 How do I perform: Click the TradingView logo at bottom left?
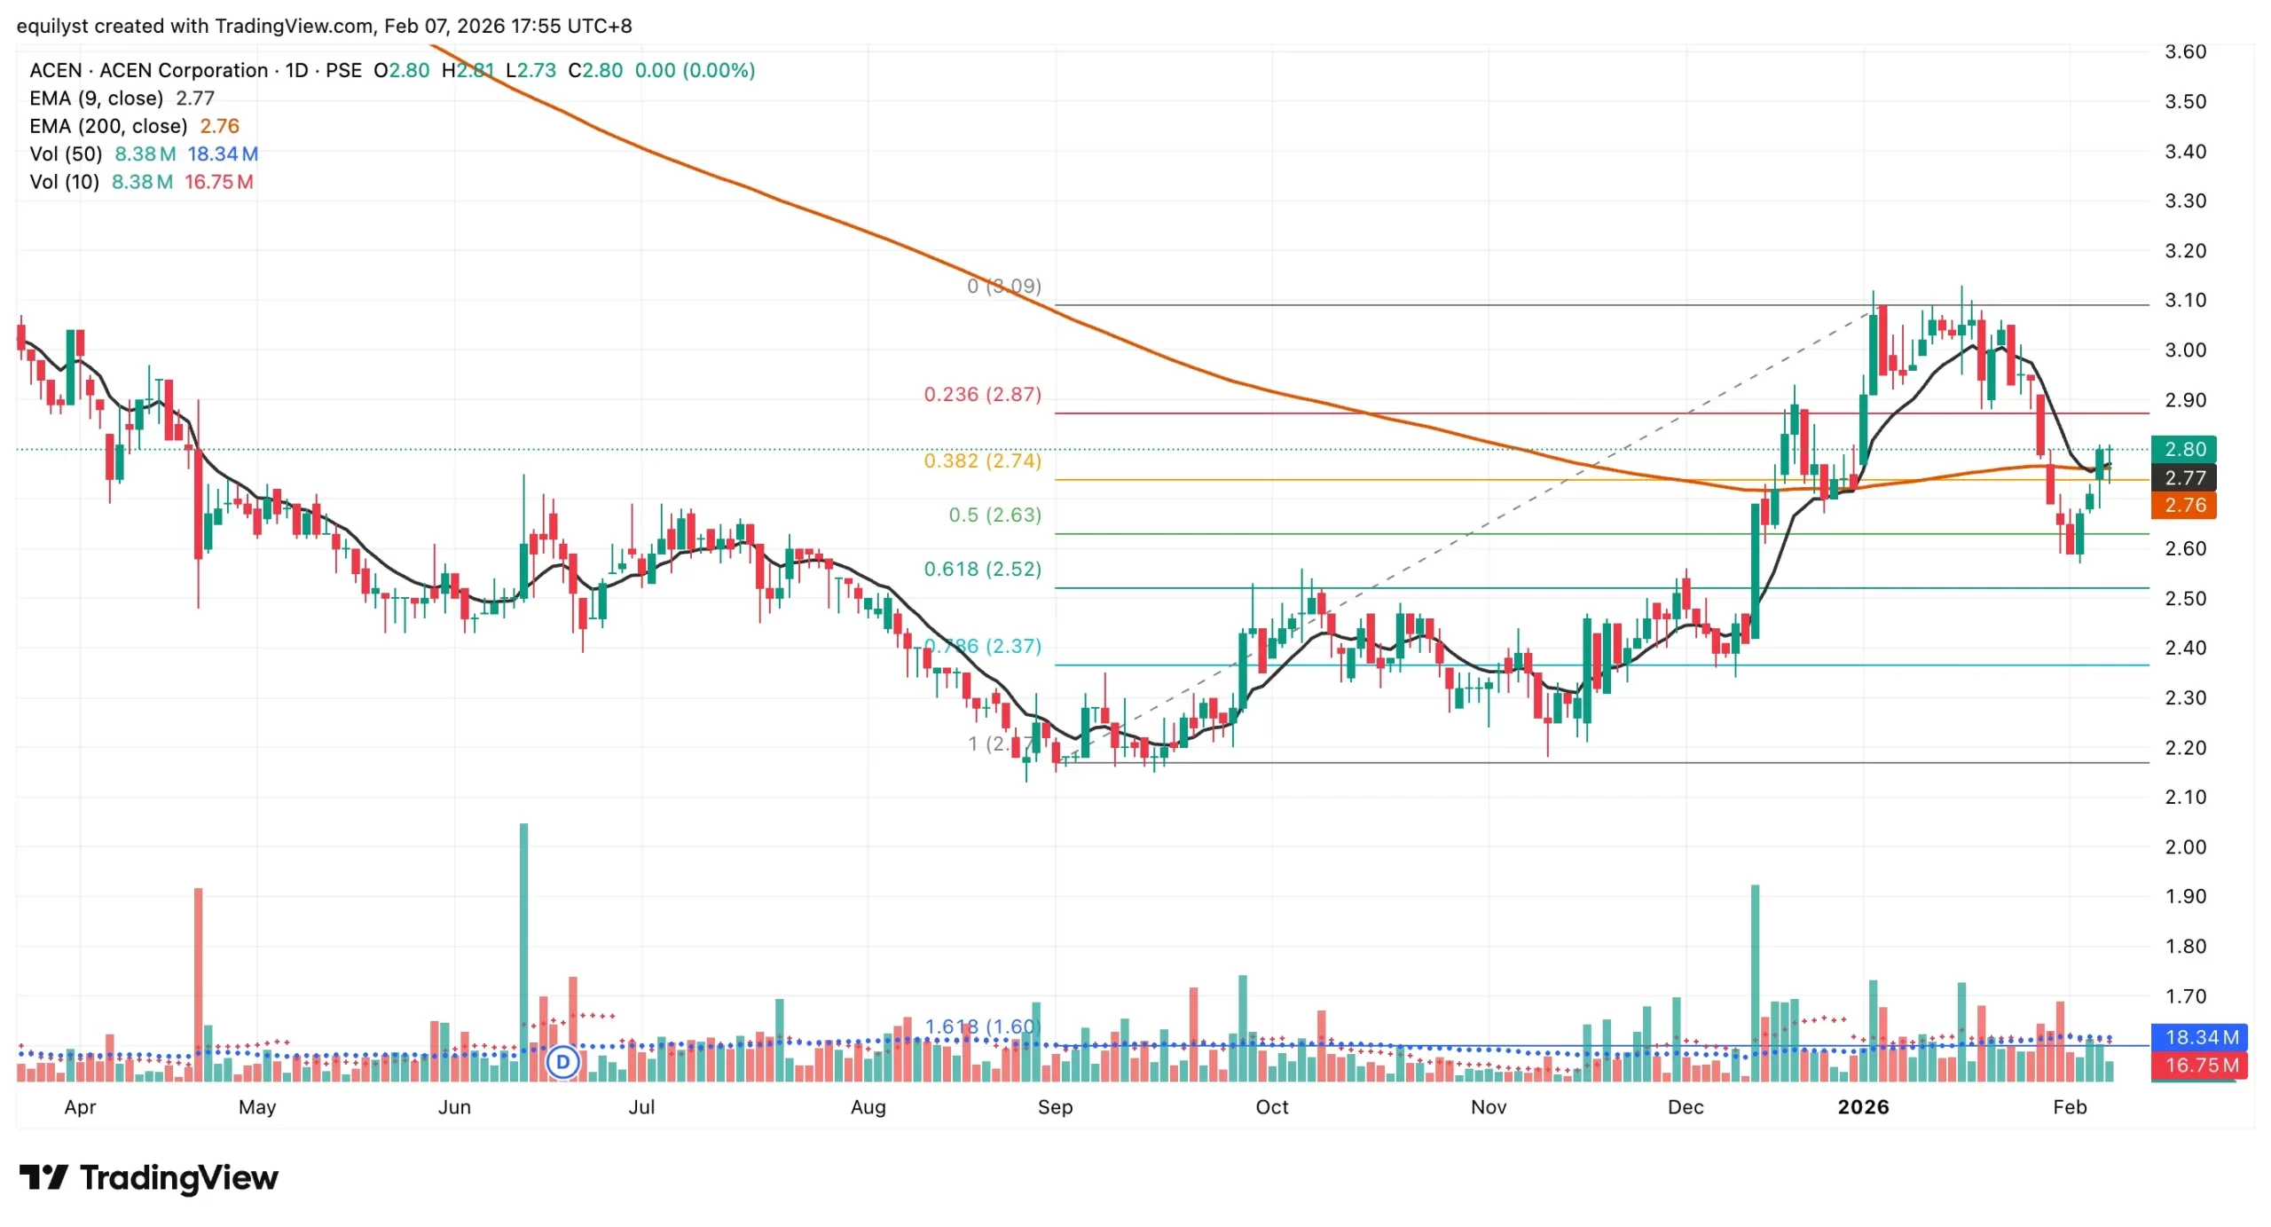pos(148,1177)
